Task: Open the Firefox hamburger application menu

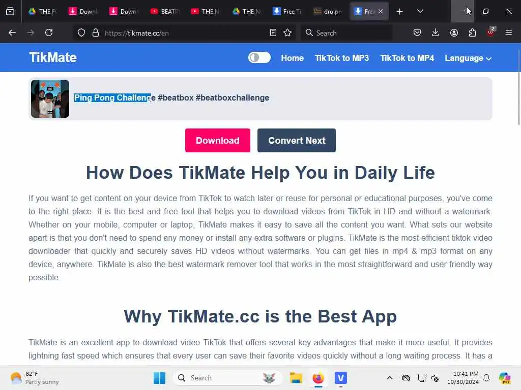Action: (x=509, y=33)
